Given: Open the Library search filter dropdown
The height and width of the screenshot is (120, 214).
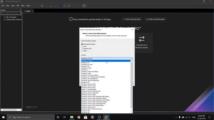Looking at the screenshot, I should 20,13.
